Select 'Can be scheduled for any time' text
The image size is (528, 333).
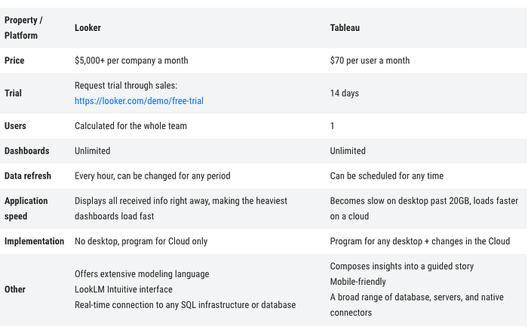pos(386,176)
